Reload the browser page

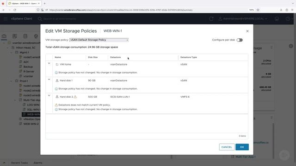pos(15,10)
